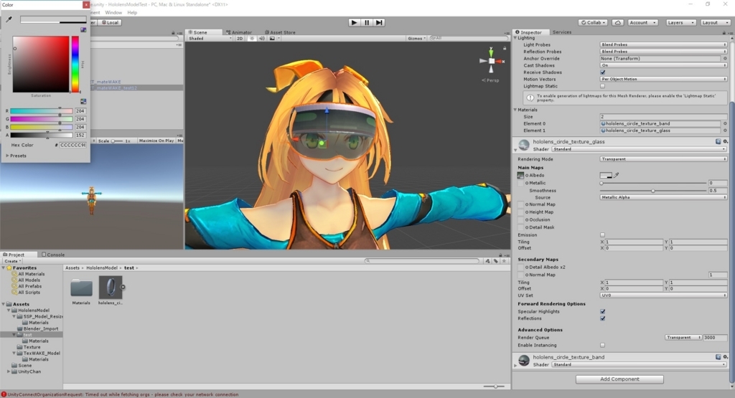Open Layout dropdown button

pos(714,22)
